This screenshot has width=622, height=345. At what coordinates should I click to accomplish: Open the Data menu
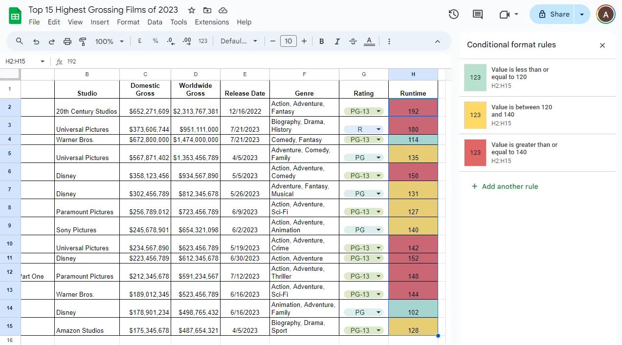coord(155,22)
